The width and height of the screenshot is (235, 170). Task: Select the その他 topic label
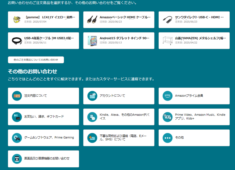(x=179, y=138)
